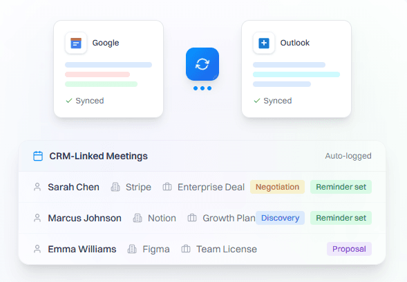Click the Enterprise Deal text

tap(211, 187)
